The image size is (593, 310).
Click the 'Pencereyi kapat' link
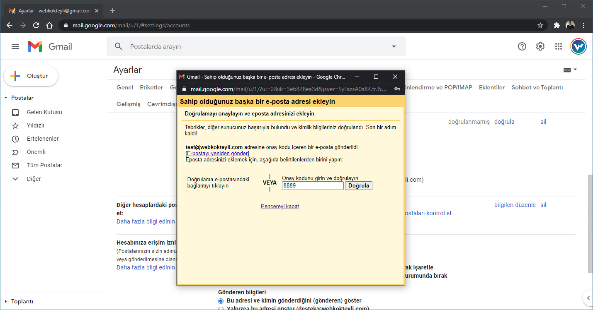coord(280,207)
